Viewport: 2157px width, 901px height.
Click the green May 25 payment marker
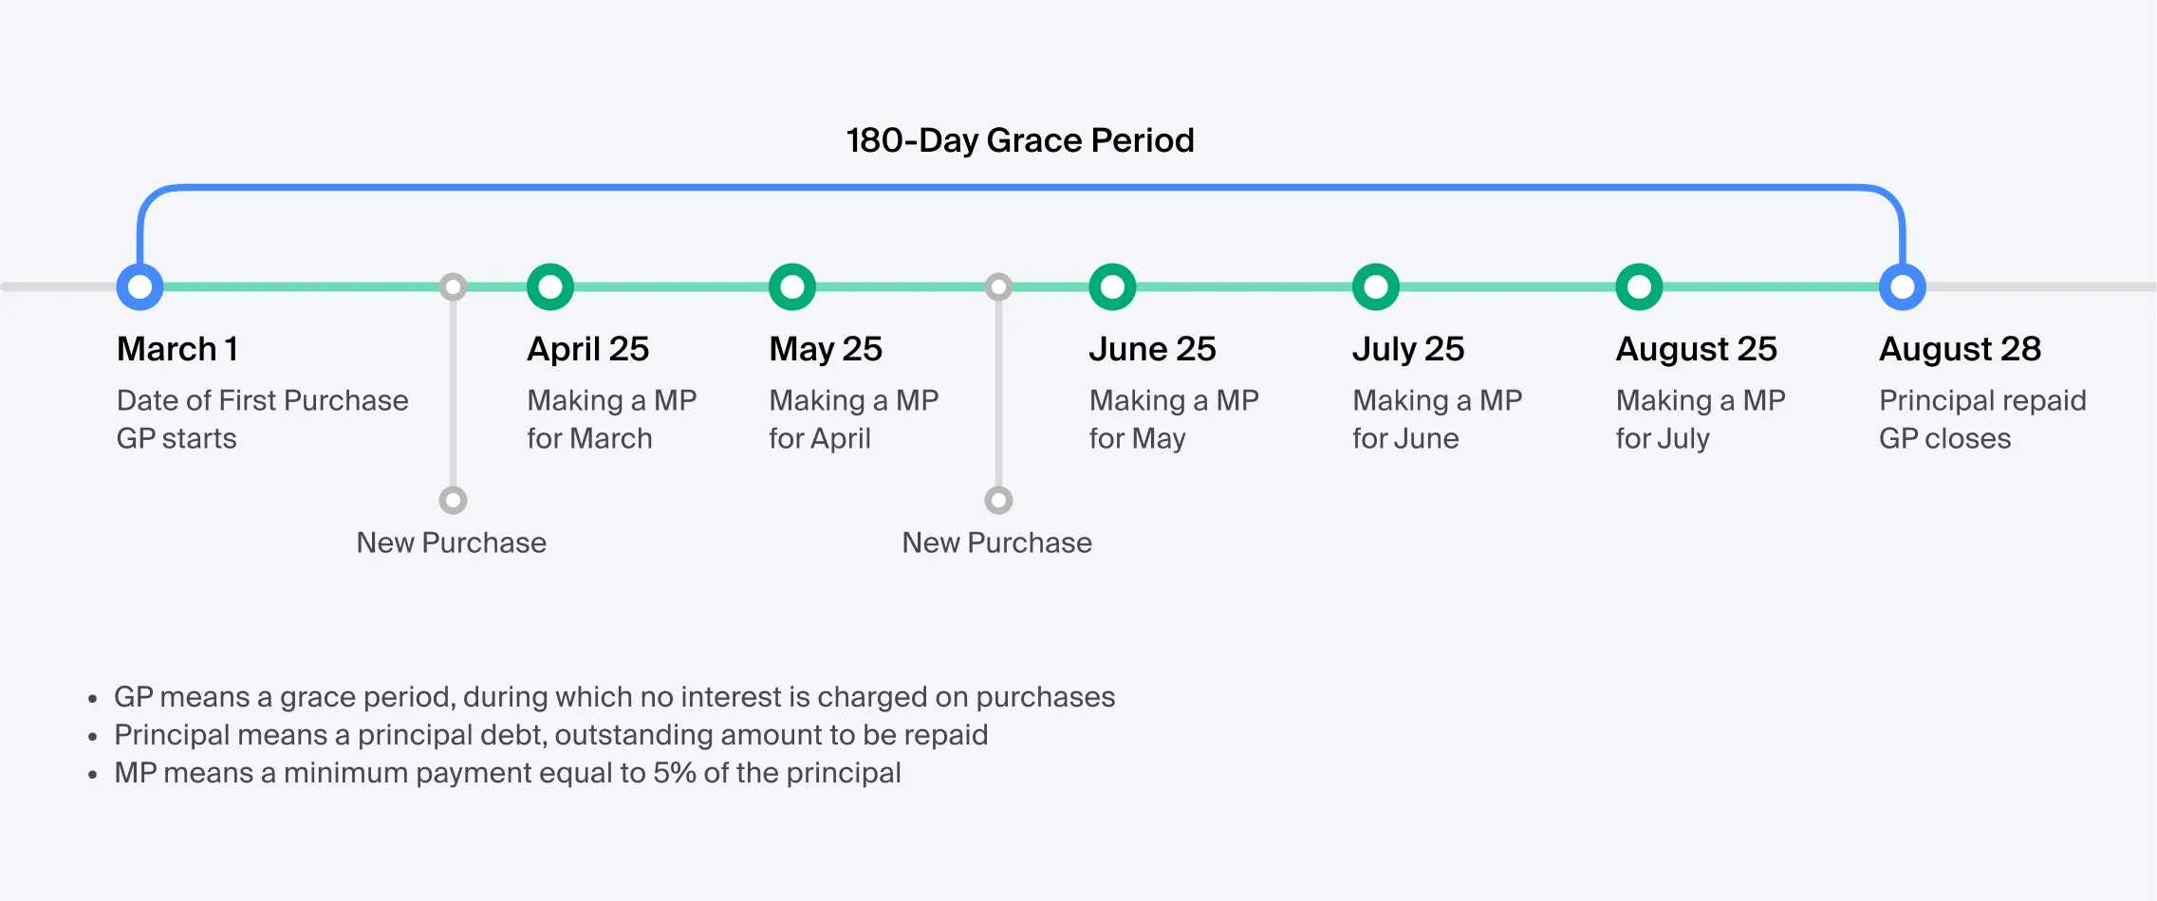pos(792,286)
